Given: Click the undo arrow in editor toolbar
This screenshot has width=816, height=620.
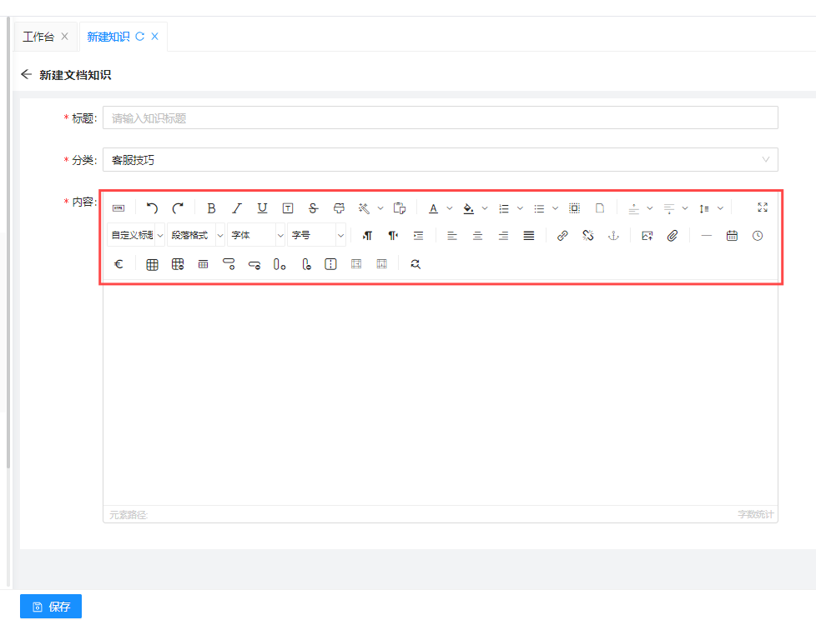Looking at the screenshot, I should click(x=152, y=208).
